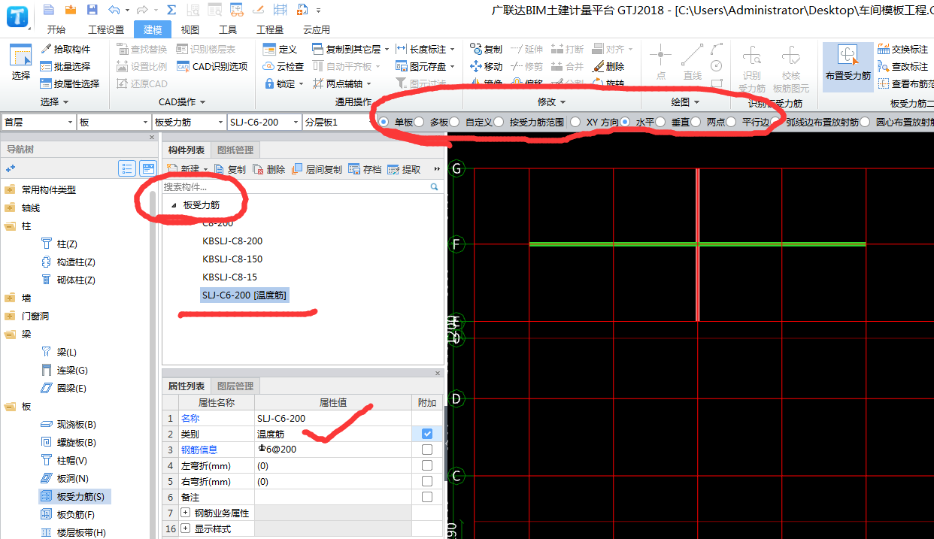This screenshot has width=934, height=539.
Task: Toggle 附加 checkbox for 备注 row
Action: [427, 497]
